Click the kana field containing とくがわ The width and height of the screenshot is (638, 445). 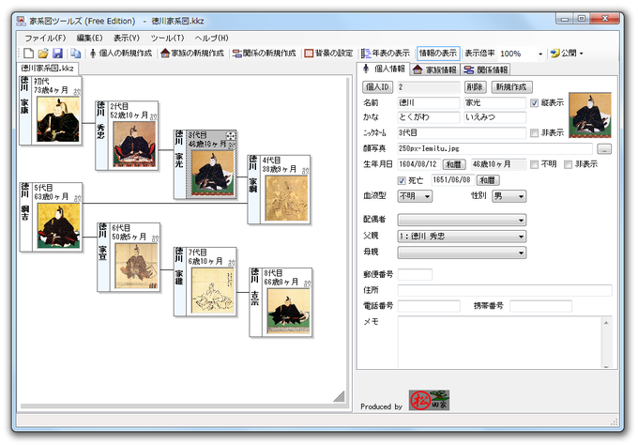pyautogui.click(x=429, y=117)
